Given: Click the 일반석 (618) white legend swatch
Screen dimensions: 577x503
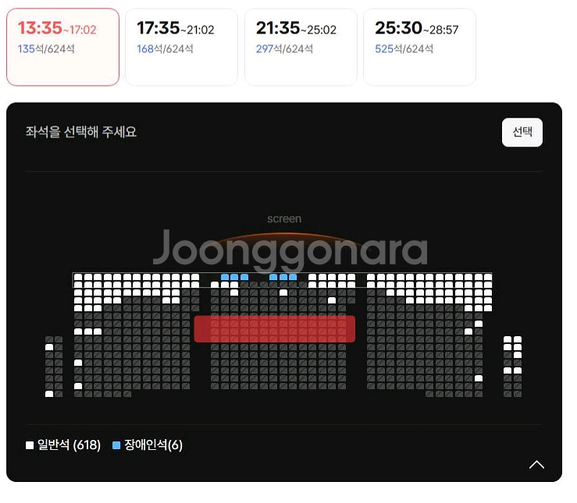Looking at the screenshot, I should coord(30,445).
